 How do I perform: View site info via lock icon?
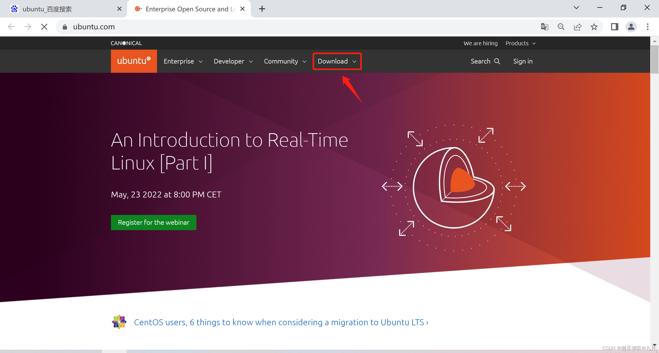pos(65,27)
